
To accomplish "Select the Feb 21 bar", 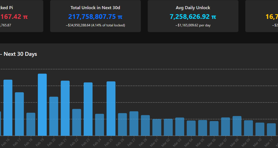I will click(65, 108).
